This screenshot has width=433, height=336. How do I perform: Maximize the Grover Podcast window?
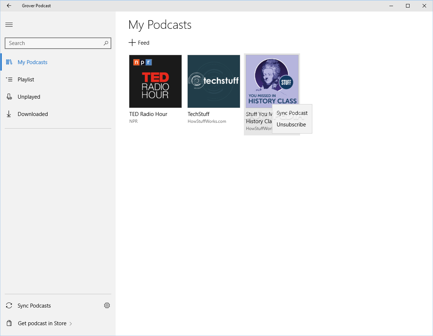coord(408,6)
